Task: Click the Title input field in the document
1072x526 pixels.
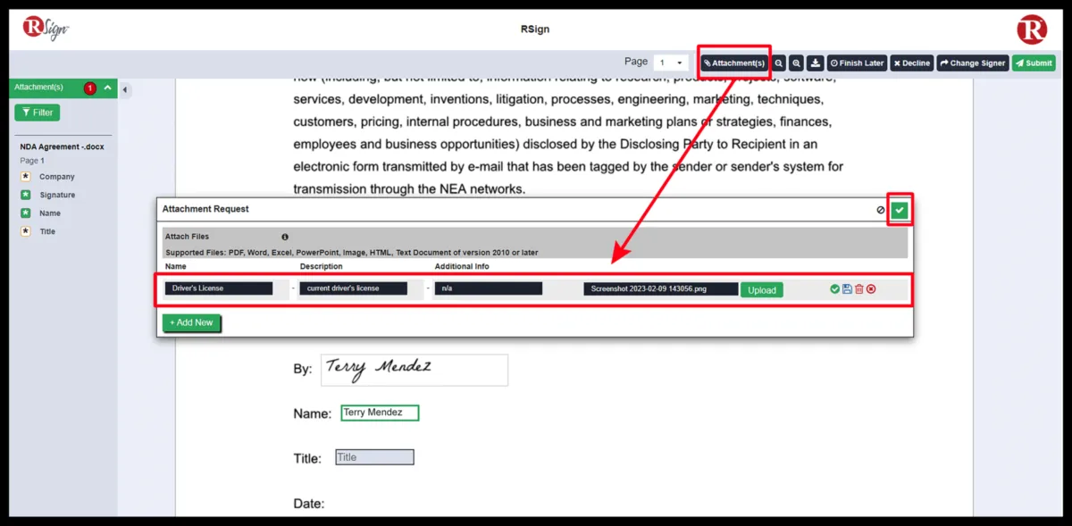Action: click(x=375, y=457)
